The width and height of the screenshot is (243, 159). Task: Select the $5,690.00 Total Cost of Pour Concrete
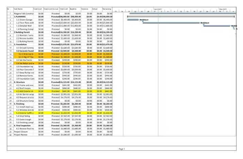coord(65,70)
